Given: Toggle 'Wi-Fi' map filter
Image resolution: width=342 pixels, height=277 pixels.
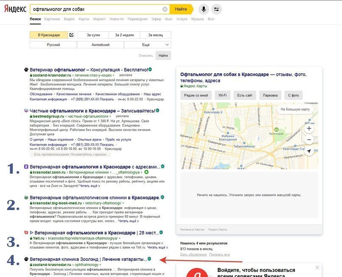Looking at the screenshot, I should (222, 95).
